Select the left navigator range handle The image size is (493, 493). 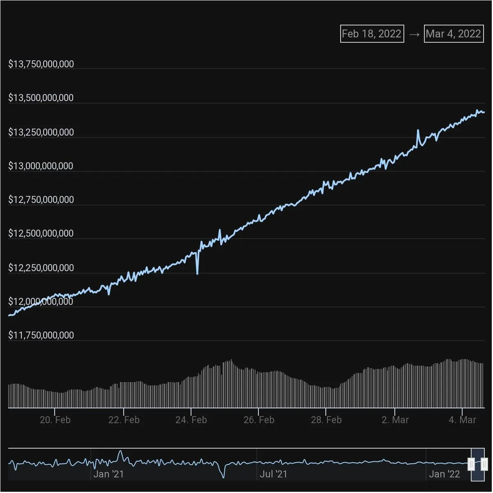pos(471,463)
